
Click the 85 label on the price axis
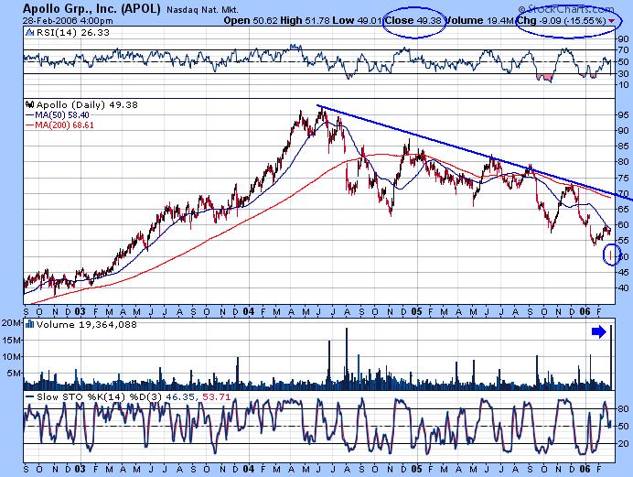click(x=623, y=146)
